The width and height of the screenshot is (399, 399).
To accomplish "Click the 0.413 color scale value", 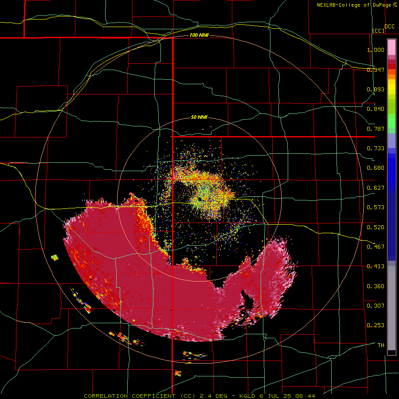I will click(x=376, y=266).
